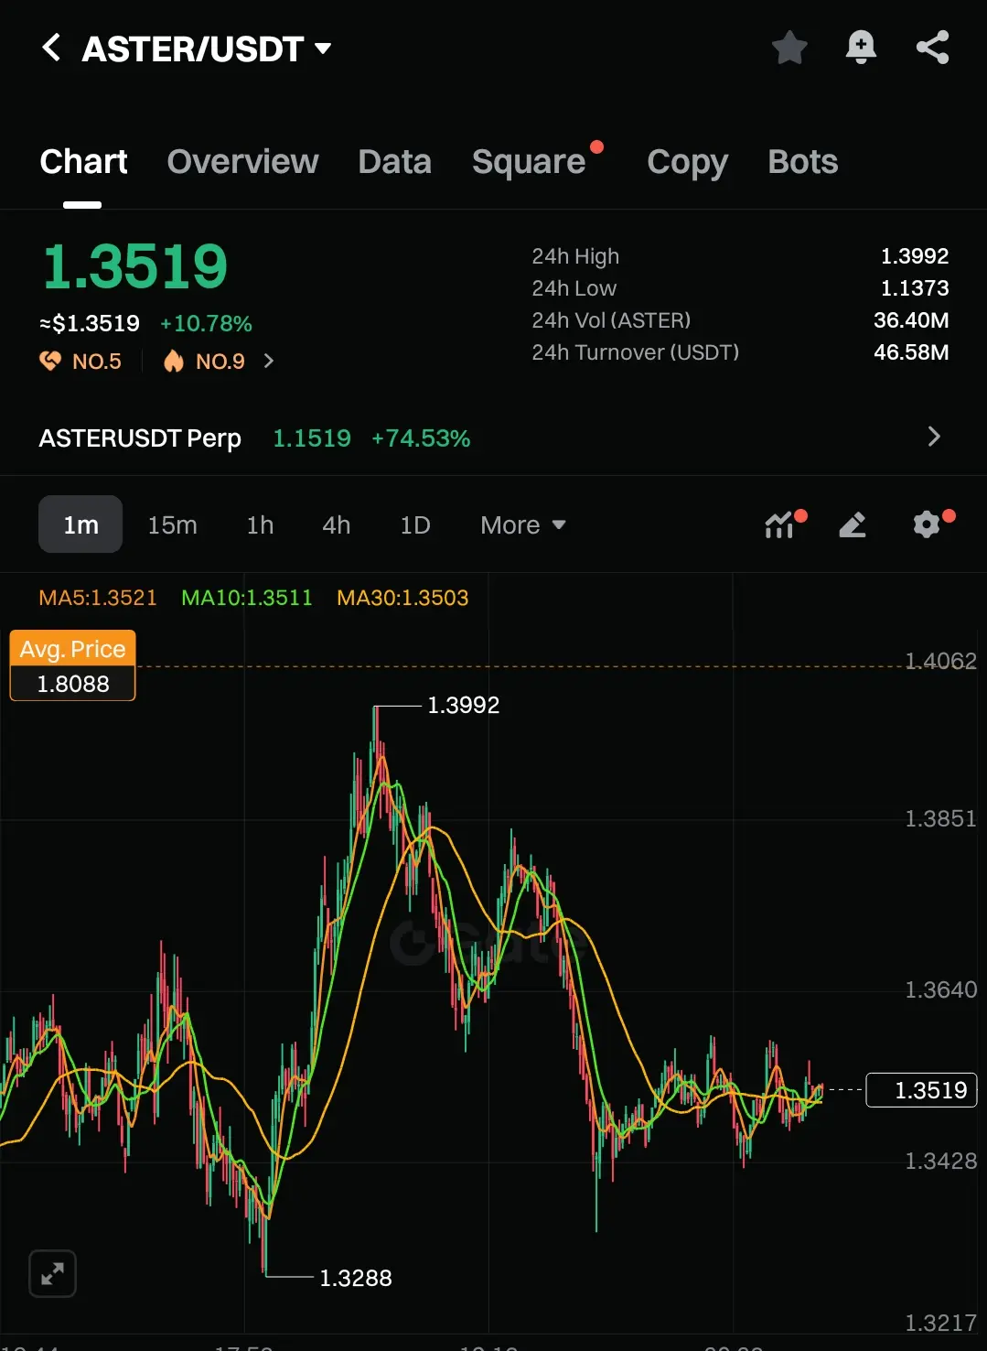
Task: Switch to the Overview tab
Action: click(x=242, y=162)
